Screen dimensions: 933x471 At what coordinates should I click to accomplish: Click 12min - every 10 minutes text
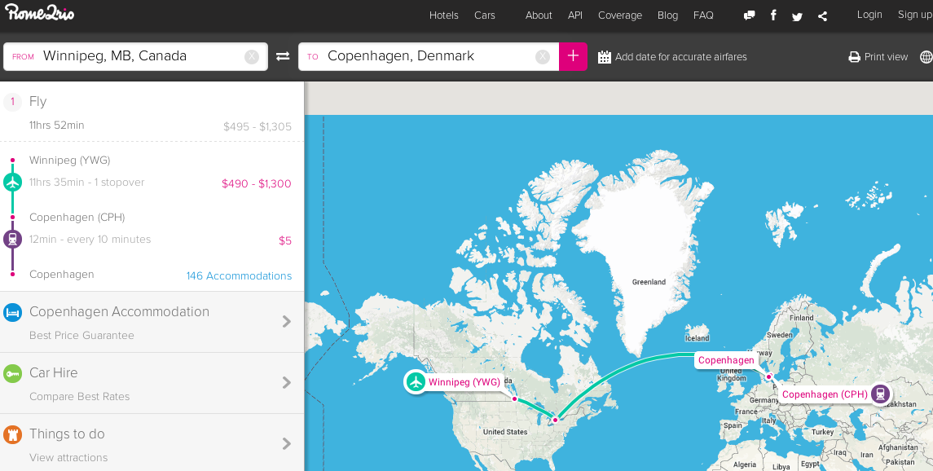(x=90, y=239)
